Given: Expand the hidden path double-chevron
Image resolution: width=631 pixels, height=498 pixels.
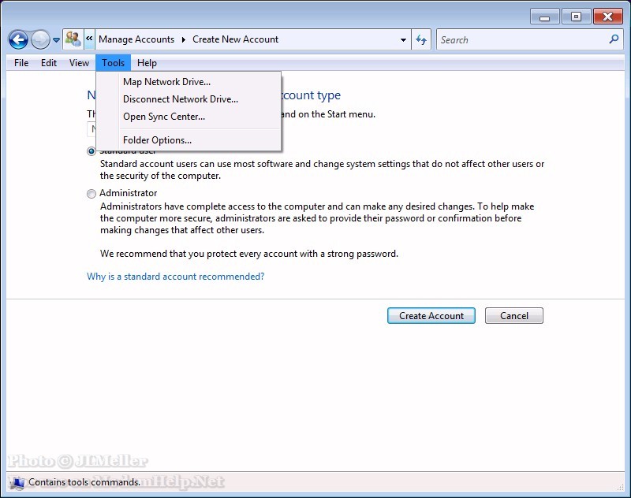Looking at the screenshot, I should [x=89, y=39].
